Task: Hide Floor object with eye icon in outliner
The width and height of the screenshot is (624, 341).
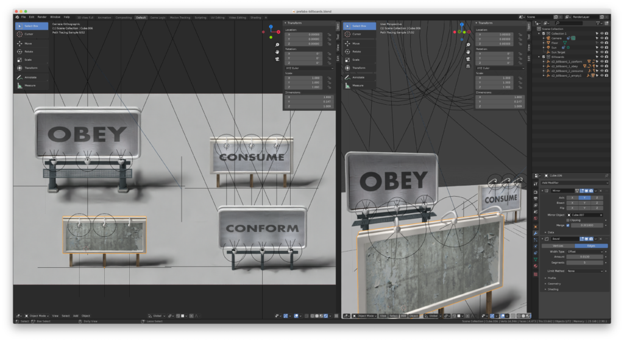Action: (601, 43)
